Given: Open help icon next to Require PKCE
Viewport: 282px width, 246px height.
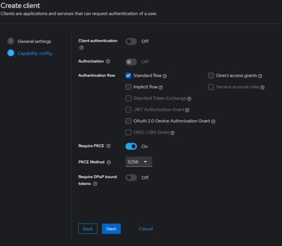Looking at the screenshot, I should [x=108, y=146].
